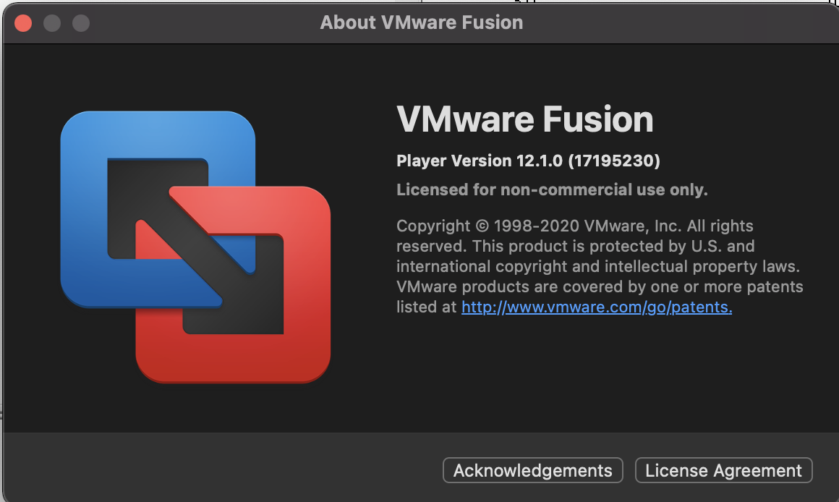Open the vmware.com patents link
839x502 pixels.
click(x=597, y=307)
